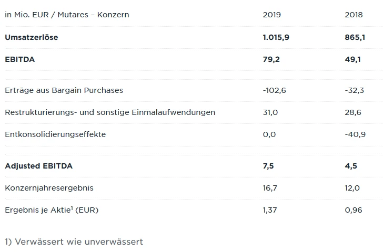Click the 2018 column header
This screenshot has height=252, width=383.
[x=354, y=15]
